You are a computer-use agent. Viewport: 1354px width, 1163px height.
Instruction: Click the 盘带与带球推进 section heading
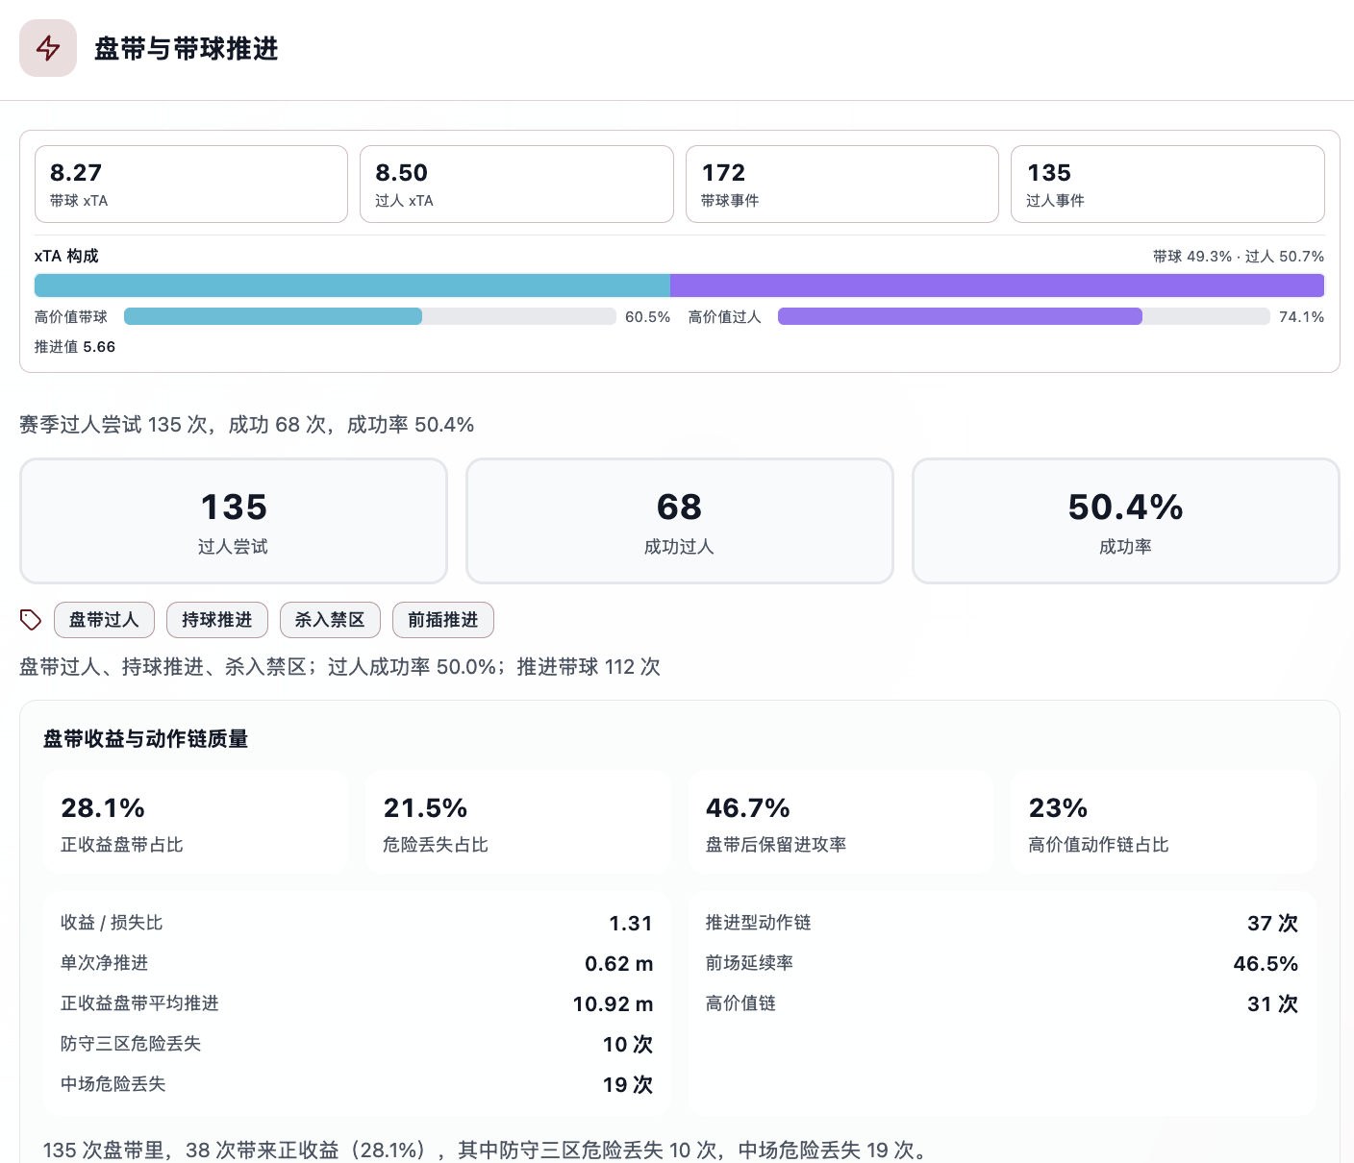pos(187,48)
